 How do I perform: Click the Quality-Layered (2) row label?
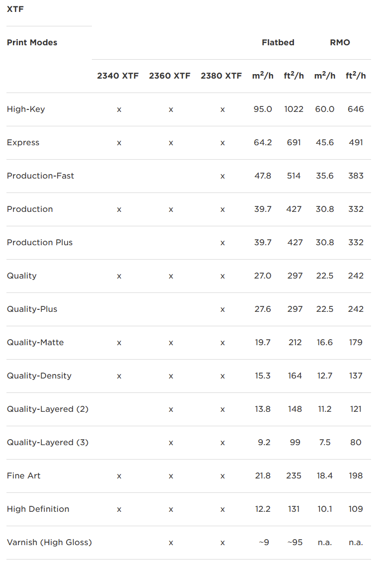coord(48,409)
